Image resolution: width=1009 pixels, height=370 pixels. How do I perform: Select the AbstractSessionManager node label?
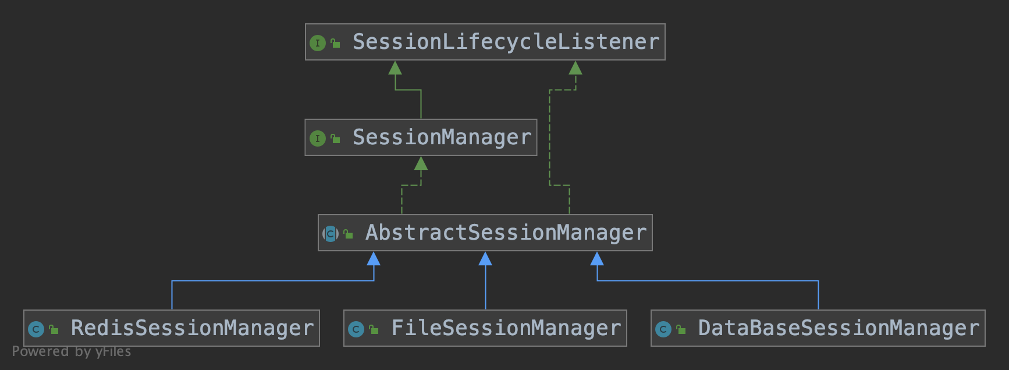coord(506,233)
